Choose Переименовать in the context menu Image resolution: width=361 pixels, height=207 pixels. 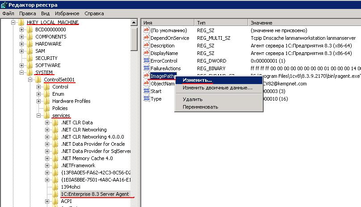pyautogui.click(x=219, y=107)
